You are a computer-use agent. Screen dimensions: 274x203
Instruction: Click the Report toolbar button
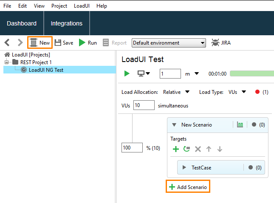click(x=115, y=42)
